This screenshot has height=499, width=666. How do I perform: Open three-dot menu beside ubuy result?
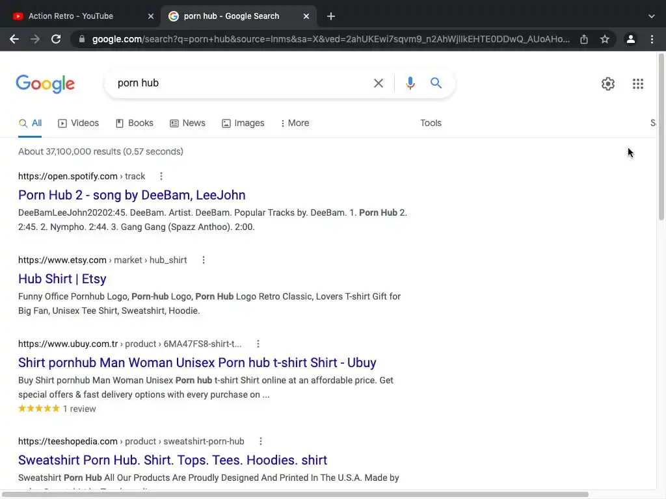pos(258,344)
